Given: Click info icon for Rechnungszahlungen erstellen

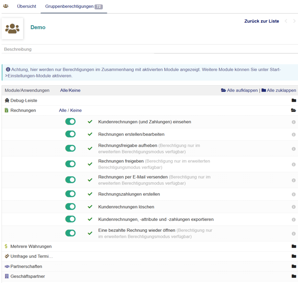Looking at the screenshot, I should (x=294, y=194).
